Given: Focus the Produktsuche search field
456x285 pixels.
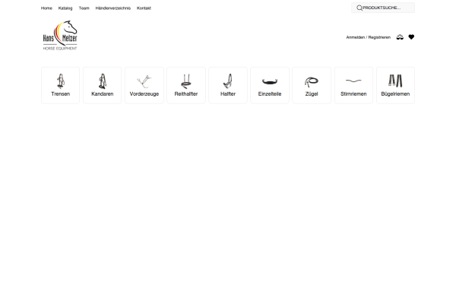Looking at the screenshot, I should (383, 8).
